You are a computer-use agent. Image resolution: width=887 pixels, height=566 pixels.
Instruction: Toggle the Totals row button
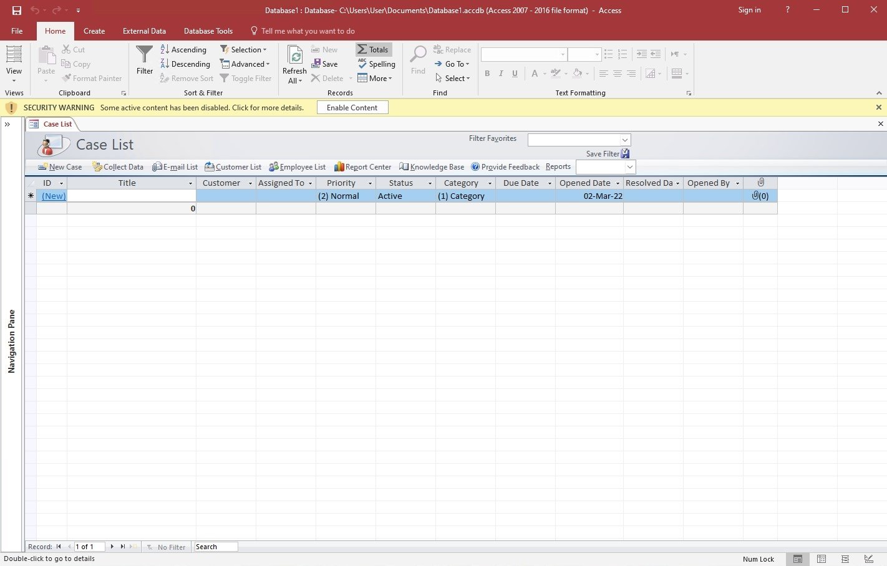[x=373, y=50]
